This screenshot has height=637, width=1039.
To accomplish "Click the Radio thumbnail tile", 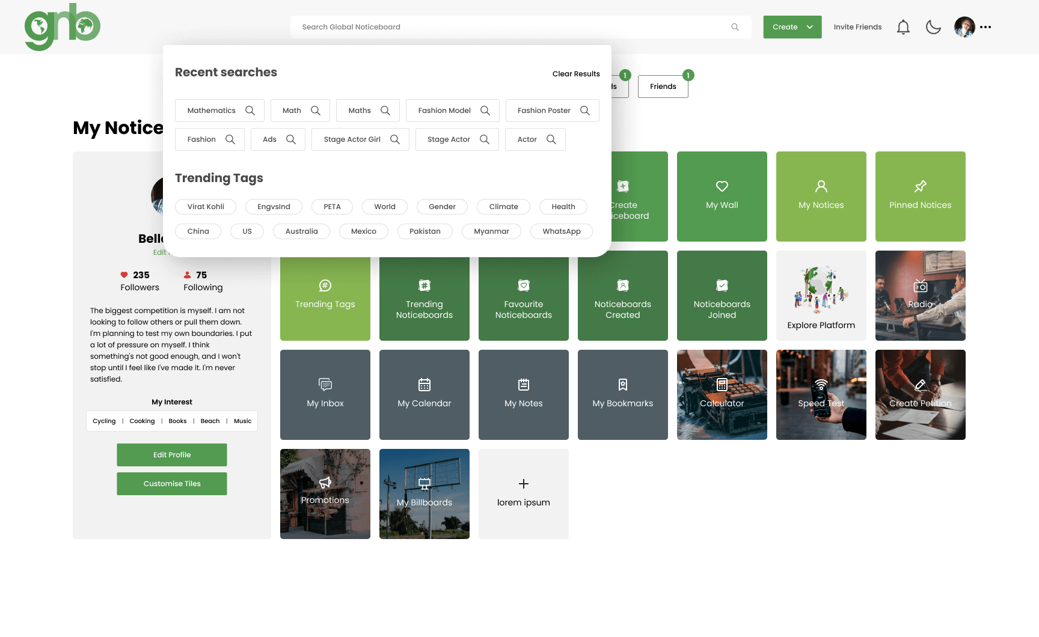I will [x=920, y=296].
